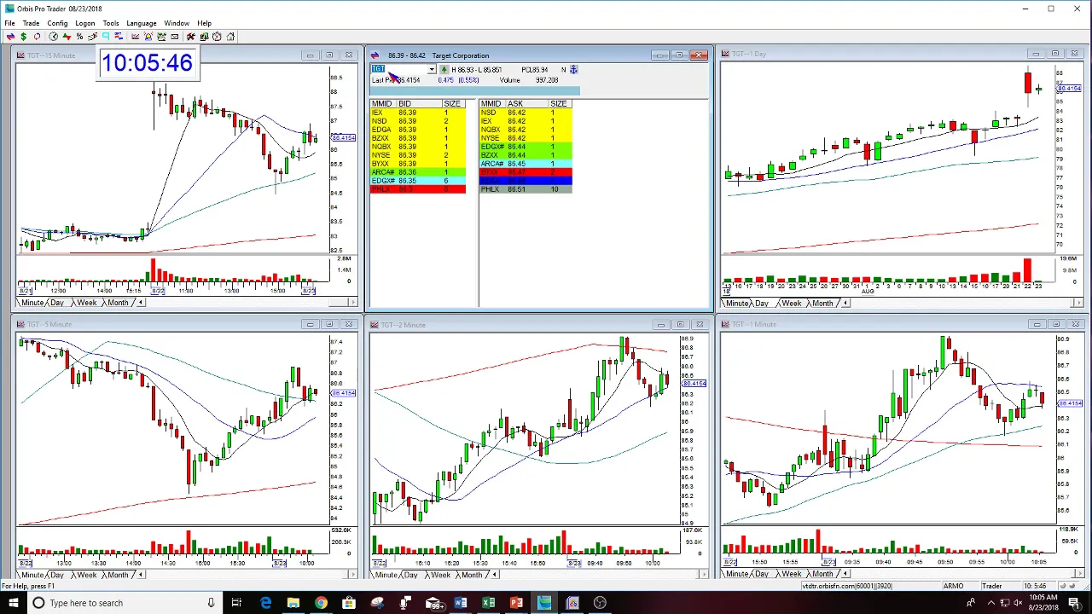Image resolution: width=1092 pixels, height=614 pixels.
Task: Open PowerPoint from the taskbar
Action: point(517,603)
